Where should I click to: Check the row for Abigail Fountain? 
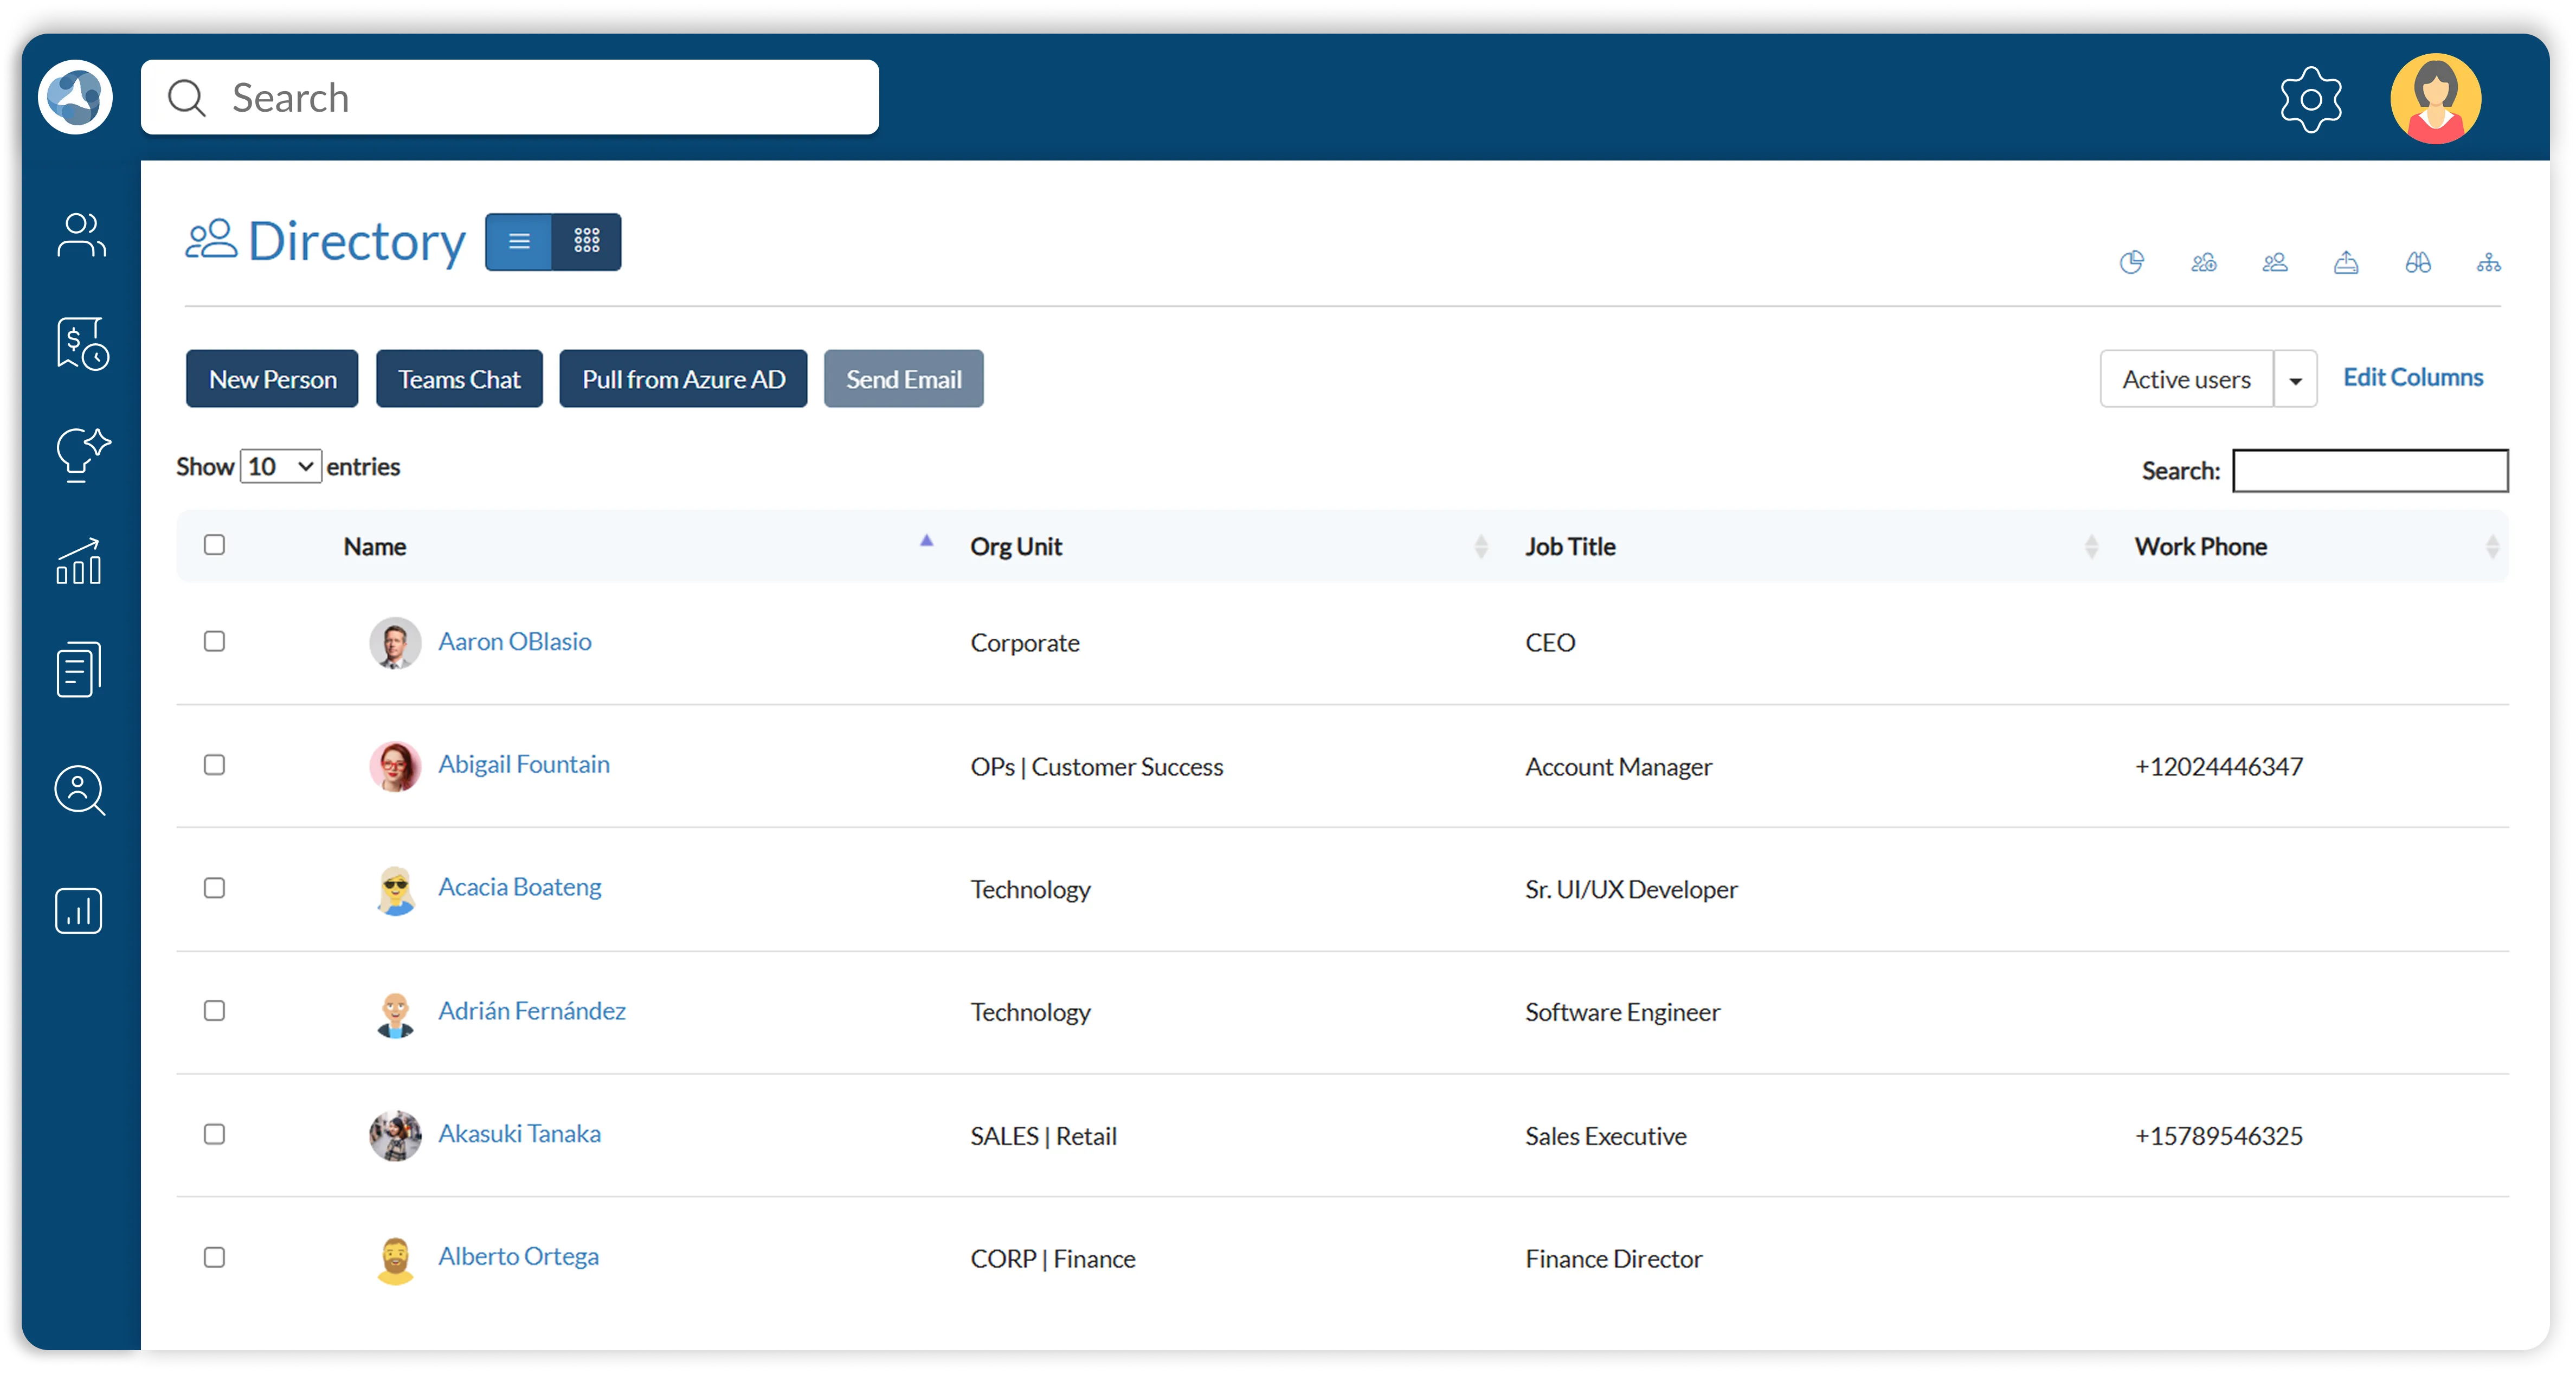tap(214, 765)
